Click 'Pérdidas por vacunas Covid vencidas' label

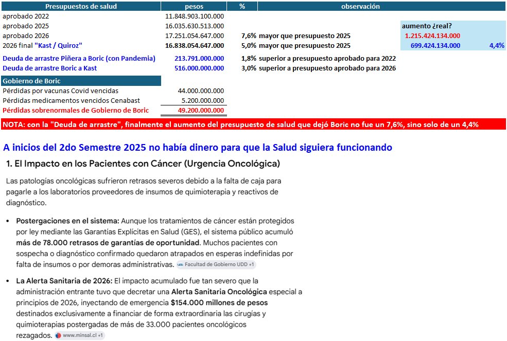pos(60,91)
